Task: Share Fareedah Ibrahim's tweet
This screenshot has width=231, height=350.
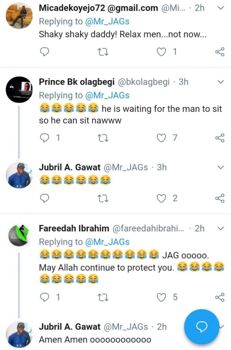Action: (220, 297)
